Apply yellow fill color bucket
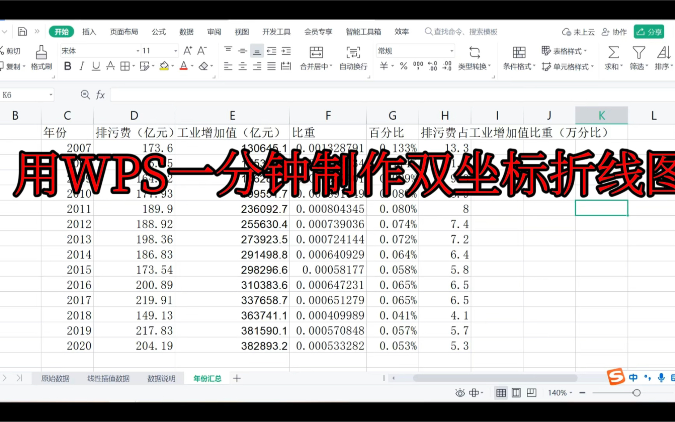675x422 pixels. 164,66
